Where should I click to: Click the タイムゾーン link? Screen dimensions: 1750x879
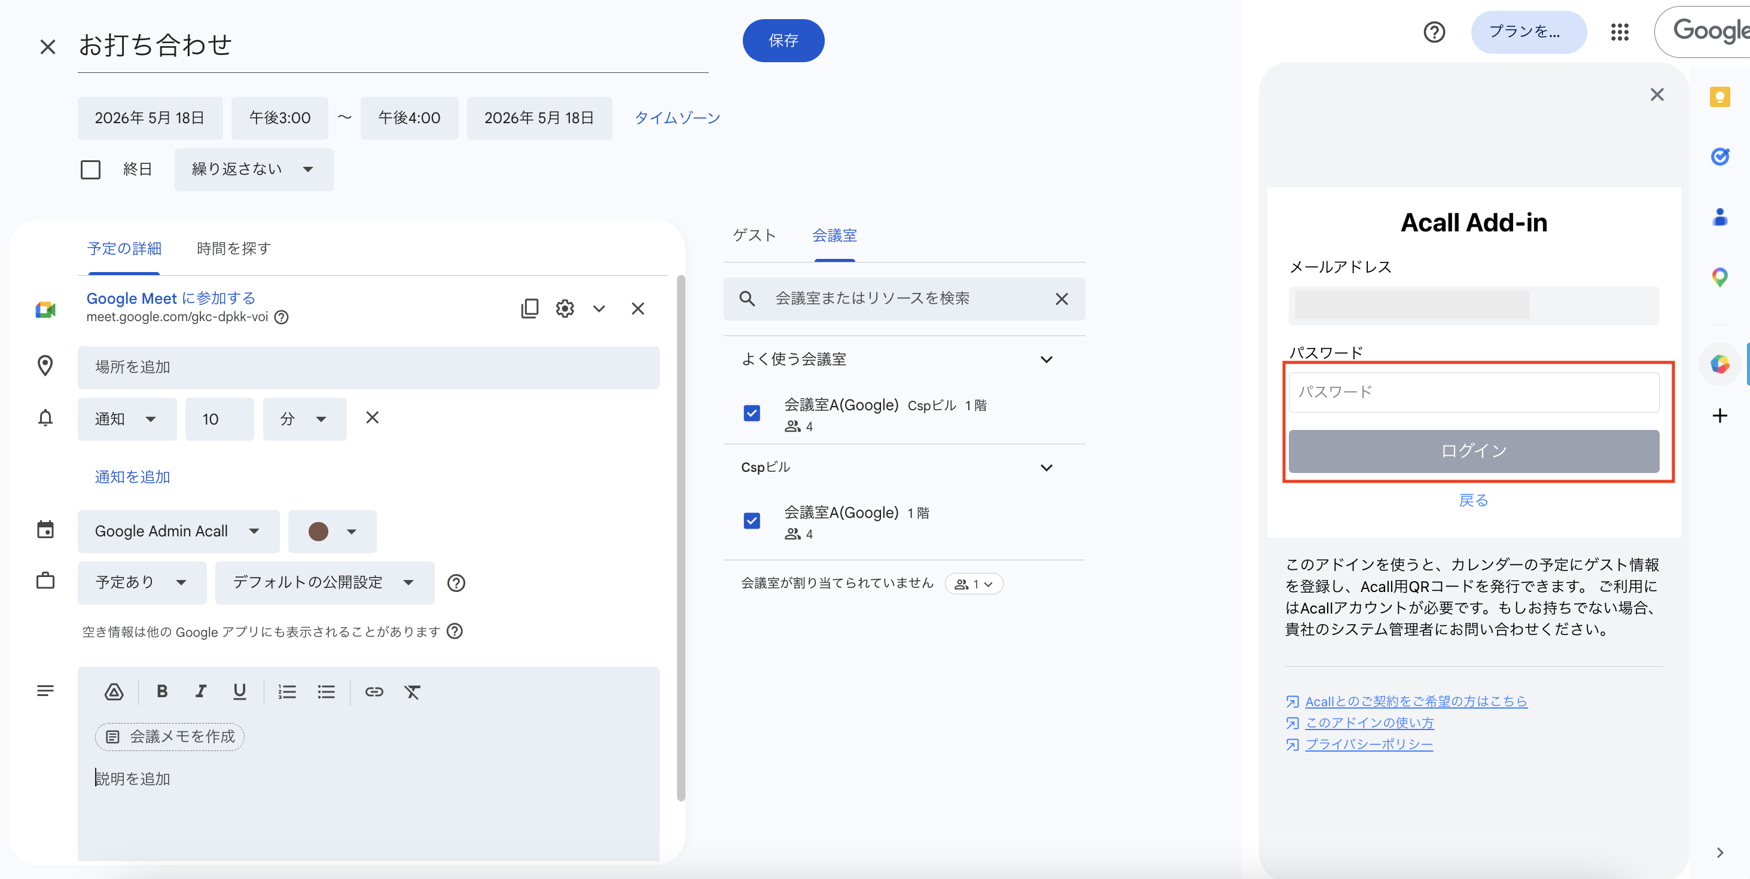(x=676, y=118)
